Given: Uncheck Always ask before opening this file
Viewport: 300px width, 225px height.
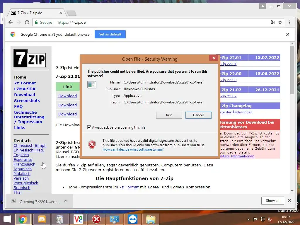Looking at the screenshot, I should tap(89, 127).
